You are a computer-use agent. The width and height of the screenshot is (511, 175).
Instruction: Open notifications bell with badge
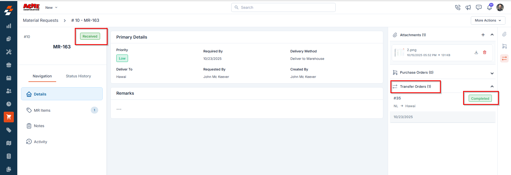490,7
